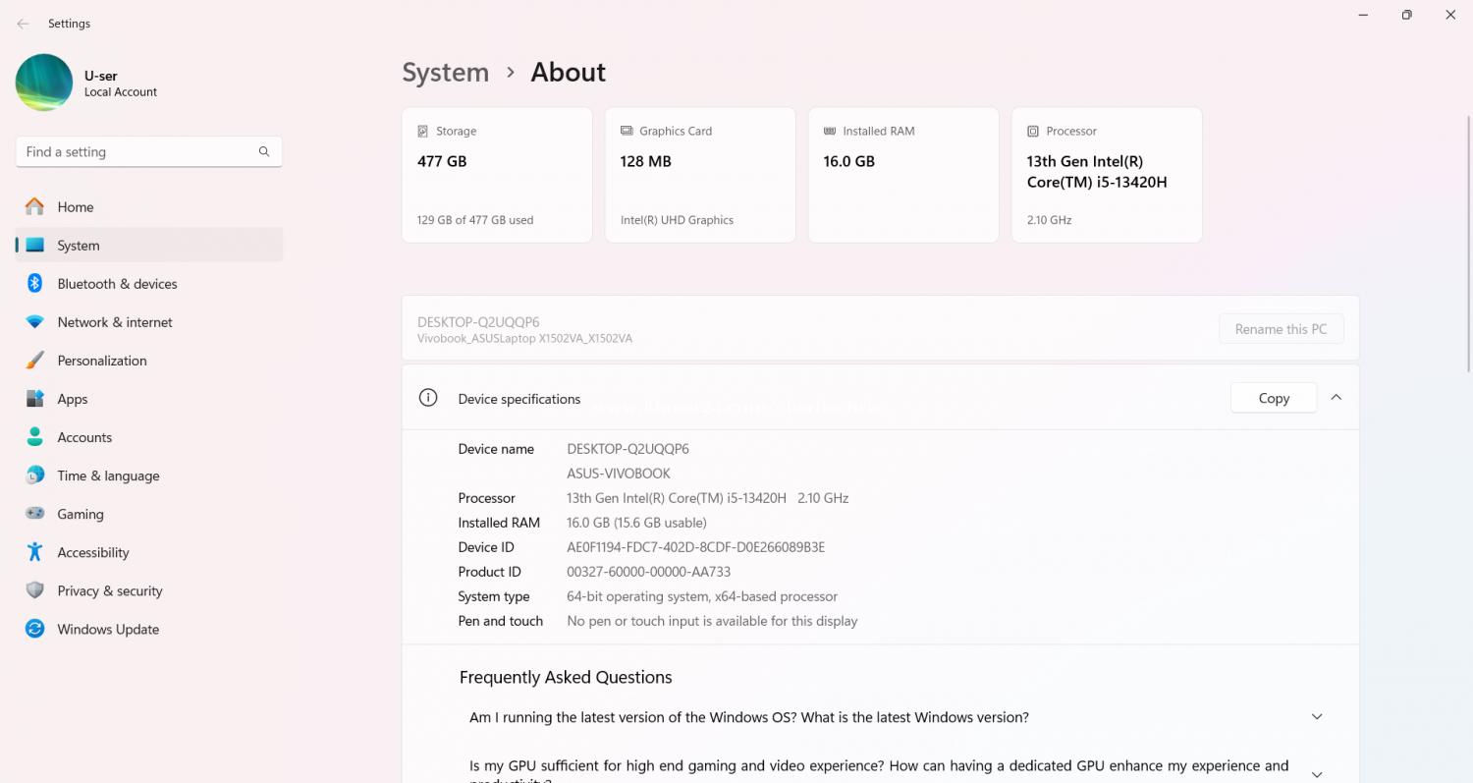Click the Personalization paintbrush icon
1473x783 pixels.
pos(35,361)
